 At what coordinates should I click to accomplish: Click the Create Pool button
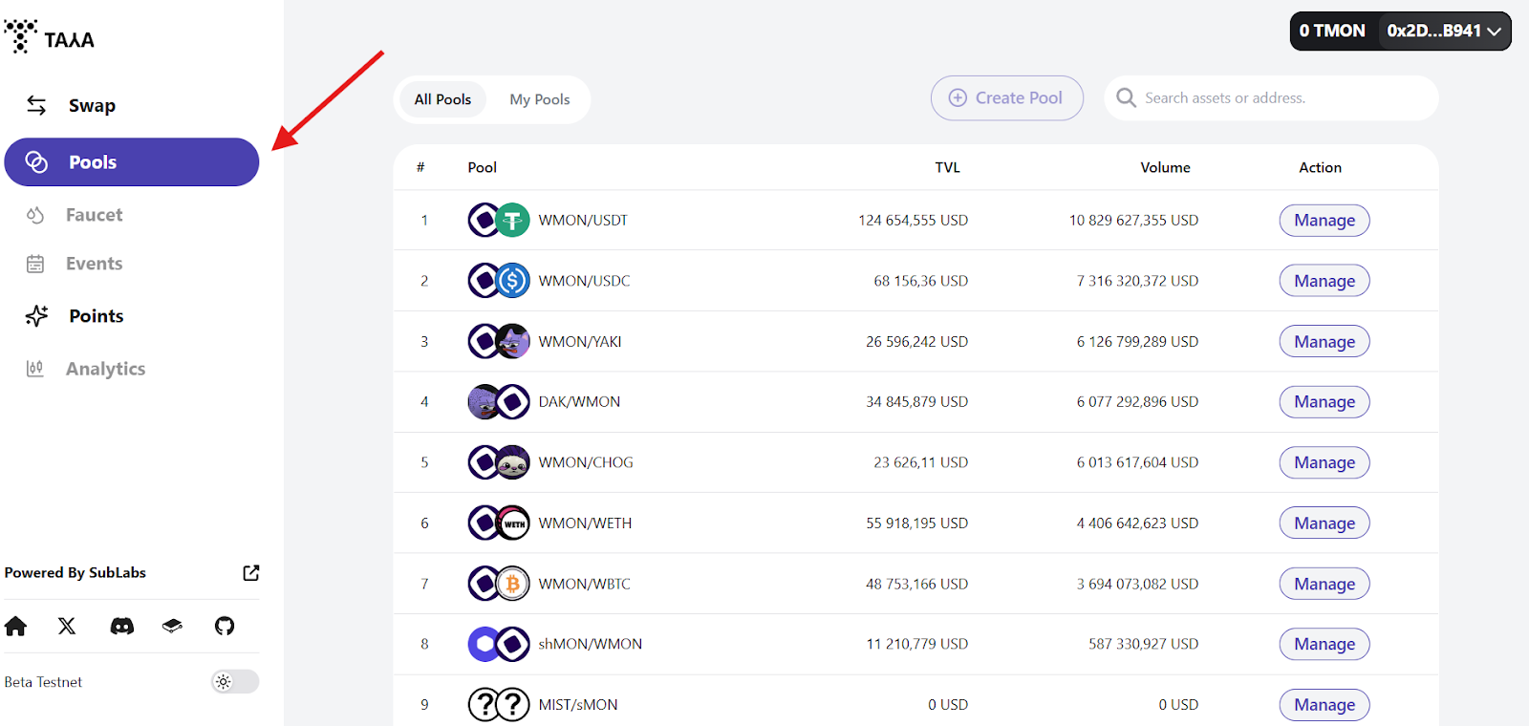1007,97
